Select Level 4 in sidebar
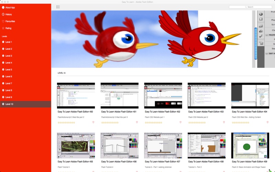The width and height of the screenshot is (275, 172). (25, 63)
